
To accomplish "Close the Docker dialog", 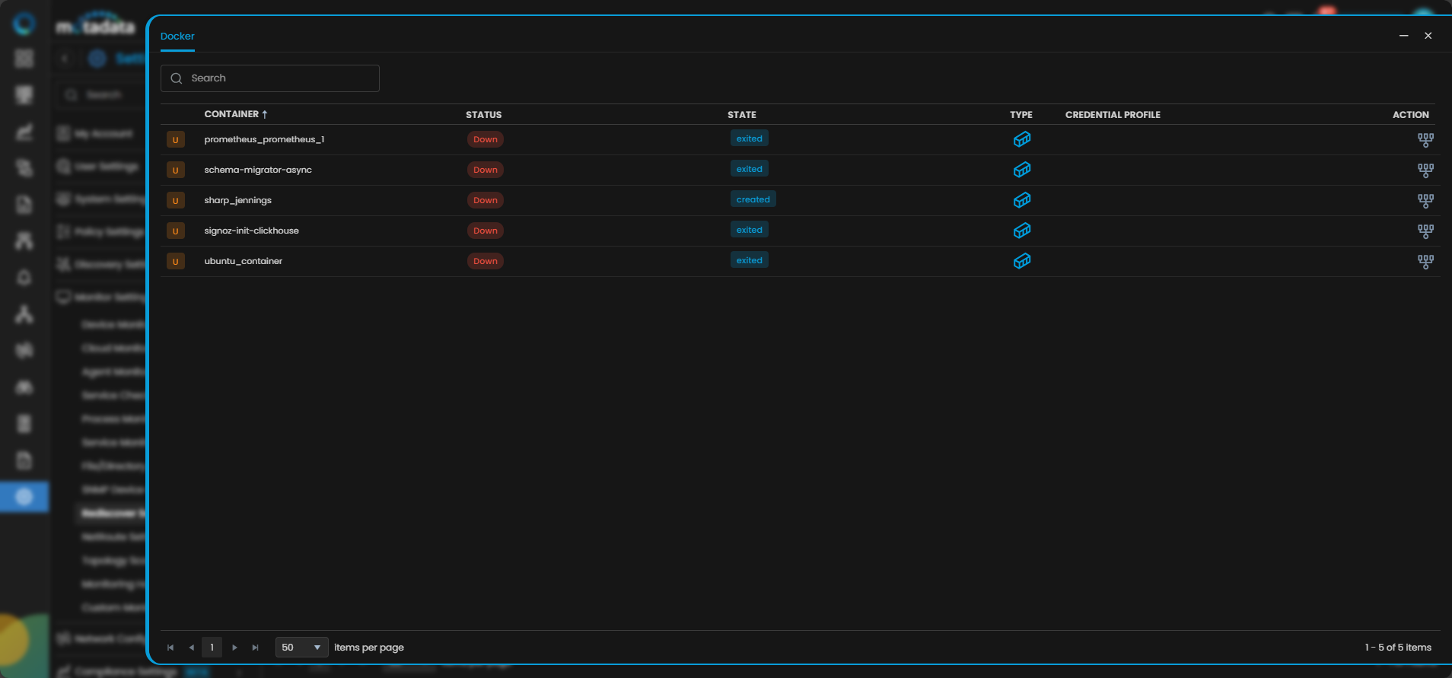I will click(1428, 36).
